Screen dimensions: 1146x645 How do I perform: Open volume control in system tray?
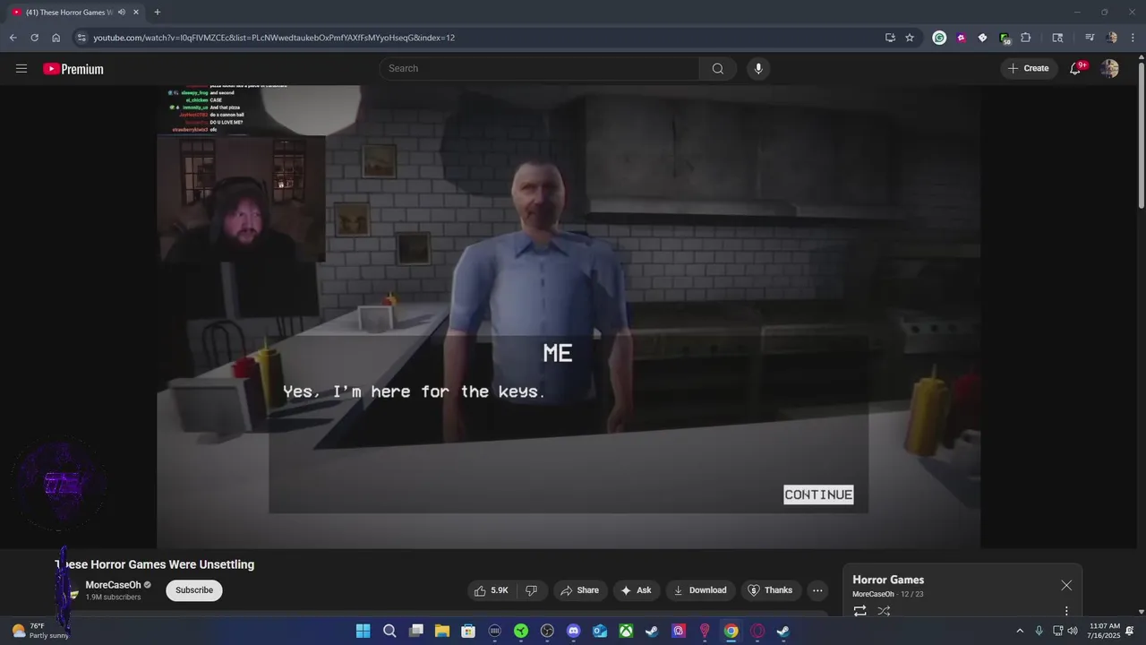click(1073, 631)
